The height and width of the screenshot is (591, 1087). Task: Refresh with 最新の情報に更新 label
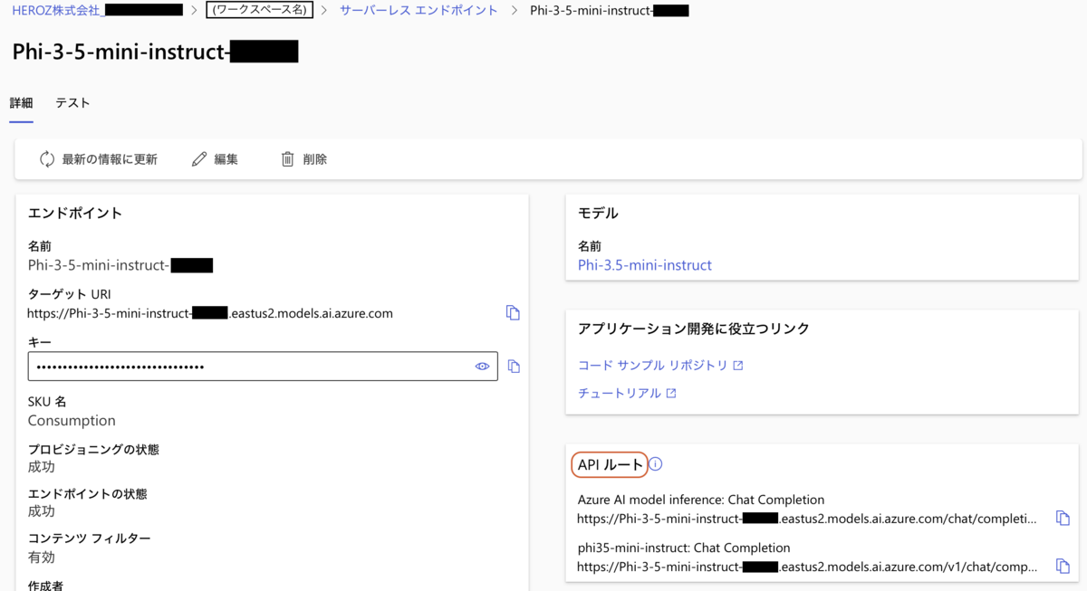(110, 159)
